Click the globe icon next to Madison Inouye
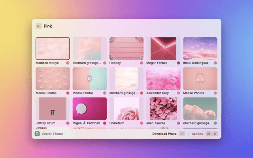 coord(68,63)
